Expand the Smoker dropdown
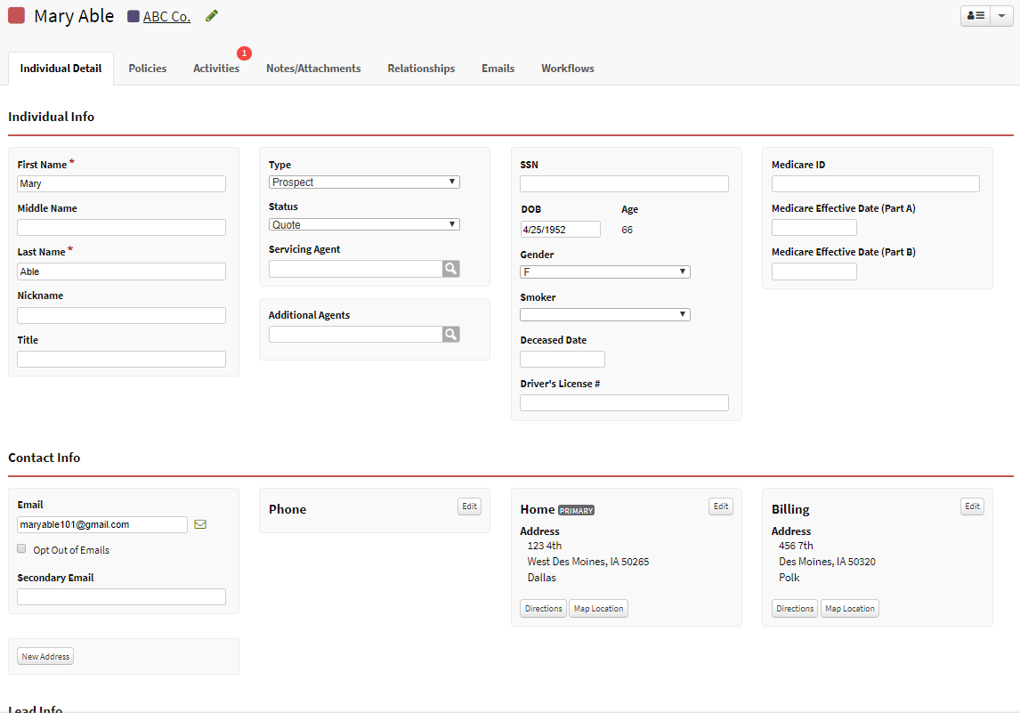Viewport: 1020px width, 713px height. pyautogui.click(x=604, y=313)
